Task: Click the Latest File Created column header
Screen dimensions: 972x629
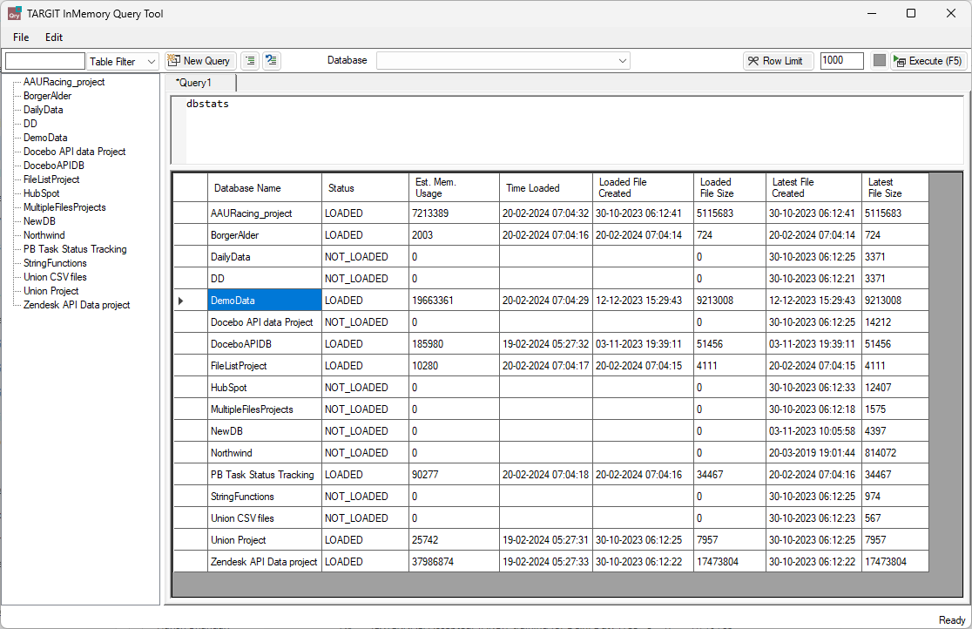Action: pos(814,187)
